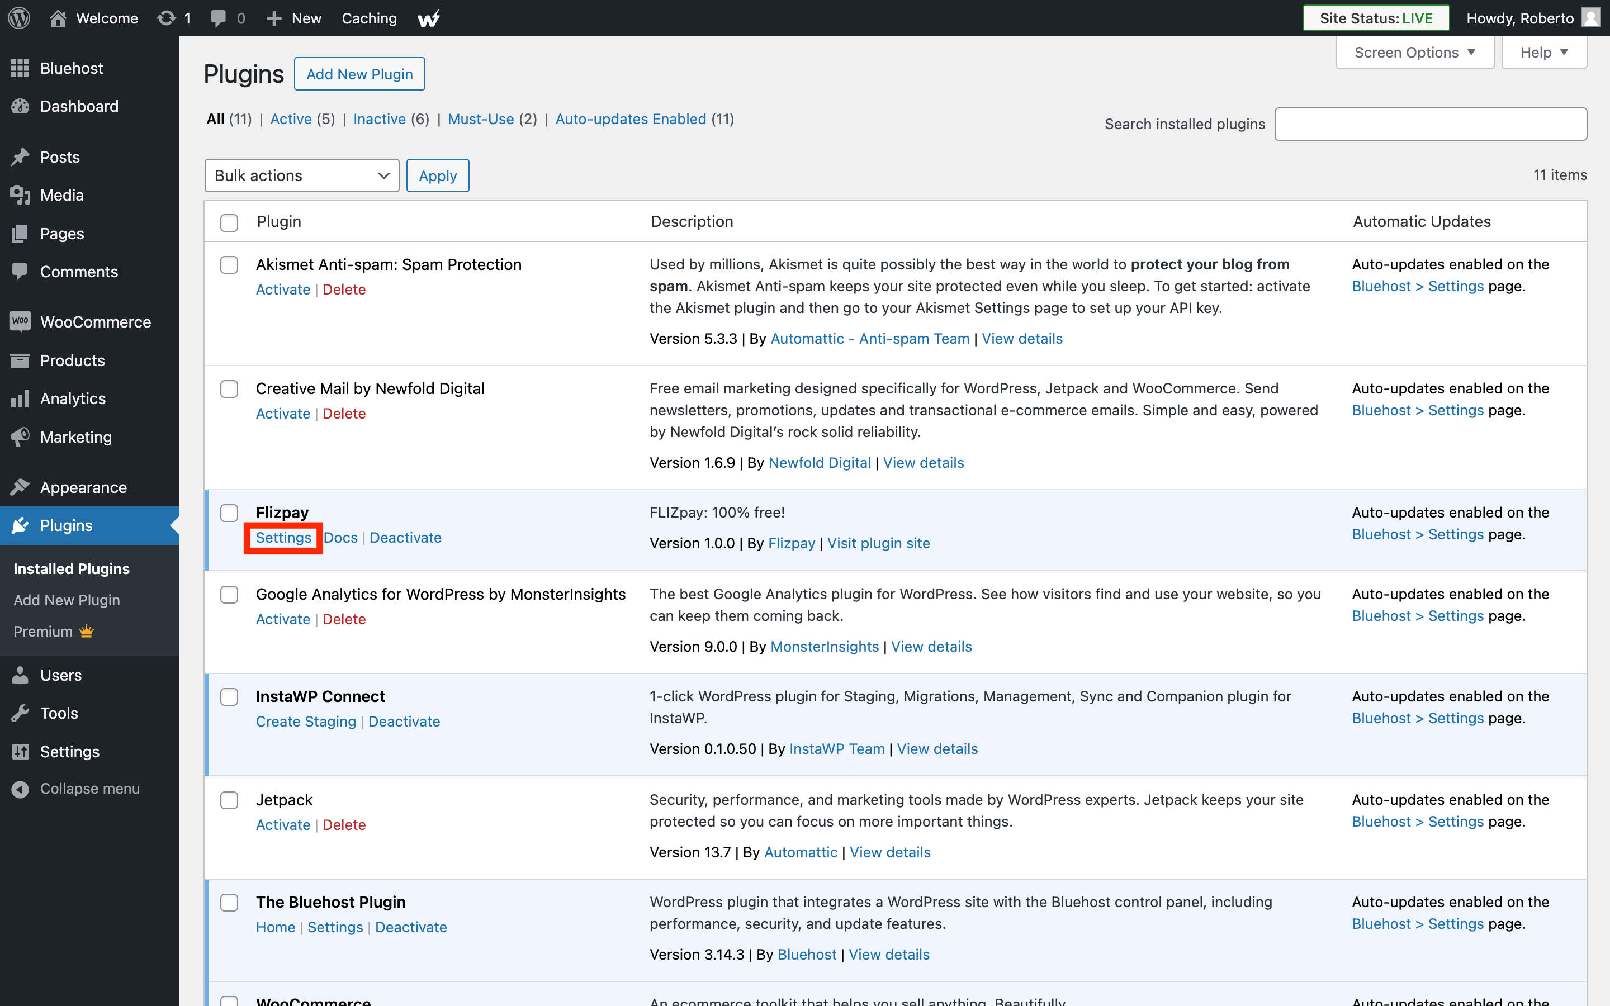1610x1006 pixels.
Task: Open Add New Plugin submenu item
Action: click(67, 600)
